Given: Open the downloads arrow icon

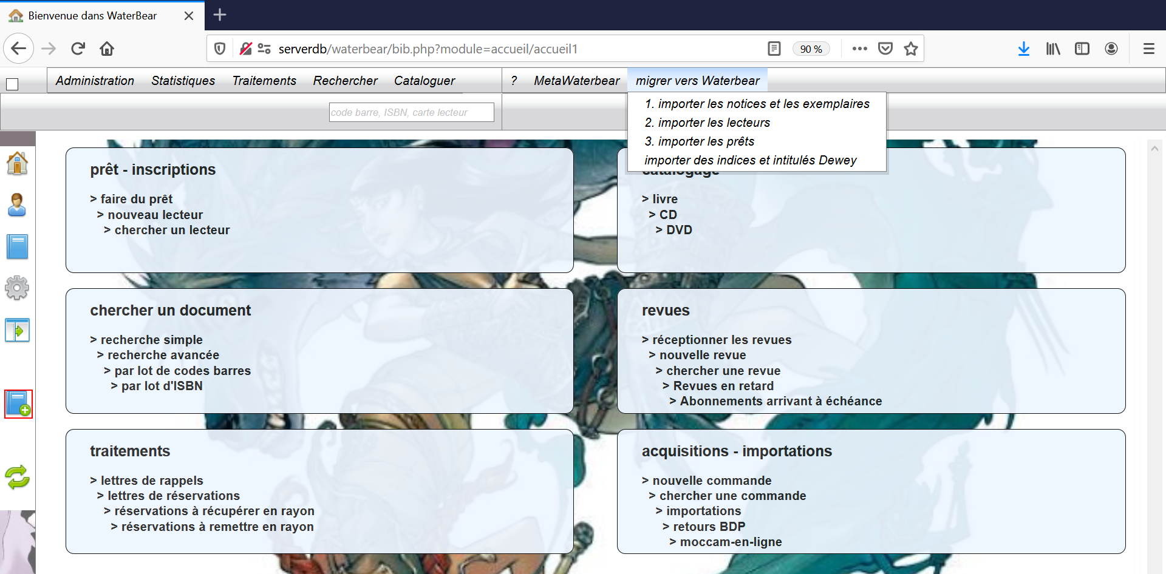Looking at the screenshot, I should click(1024, 49).
